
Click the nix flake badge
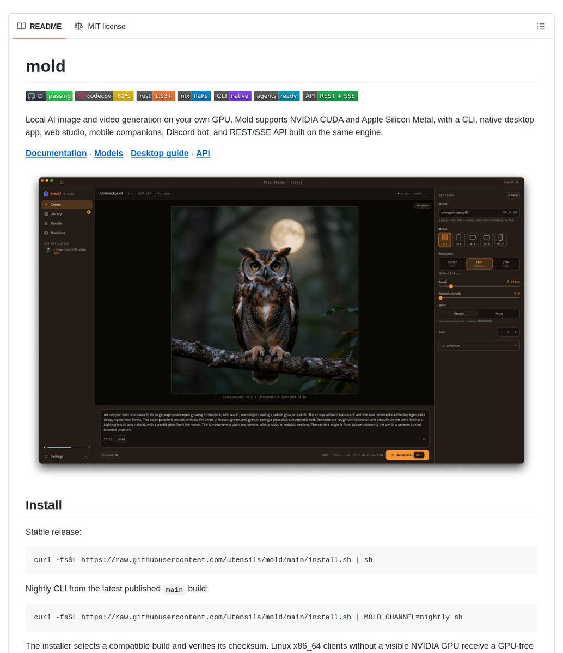[x=194, y=96]
